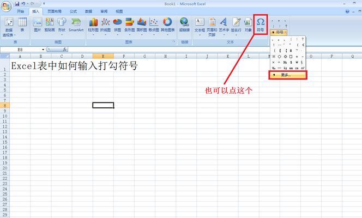Image resolution: width=362 pixels, height=218 pixels.
Task: Open the 审阅 (Review) tab
Action: click(x=104, y=11)
